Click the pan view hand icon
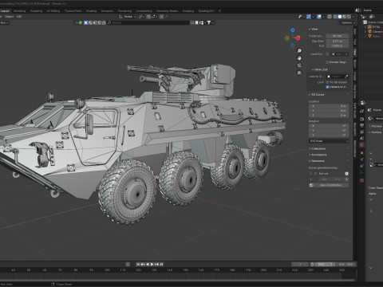This screenshot has height=287, width=383. tap(299, 58)
